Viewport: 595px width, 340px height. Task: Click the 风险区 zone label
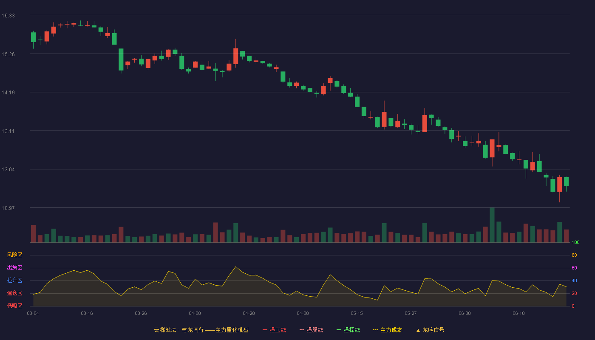click(x=14, y=255)
